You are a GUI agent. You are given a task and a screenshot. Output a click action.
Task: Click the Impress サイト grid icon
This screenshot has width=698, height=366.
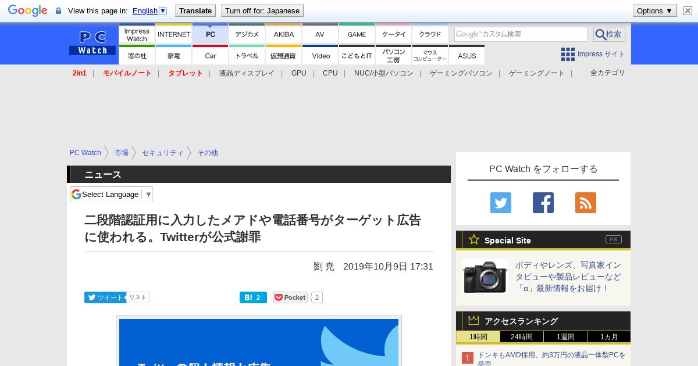click(568, 54)
